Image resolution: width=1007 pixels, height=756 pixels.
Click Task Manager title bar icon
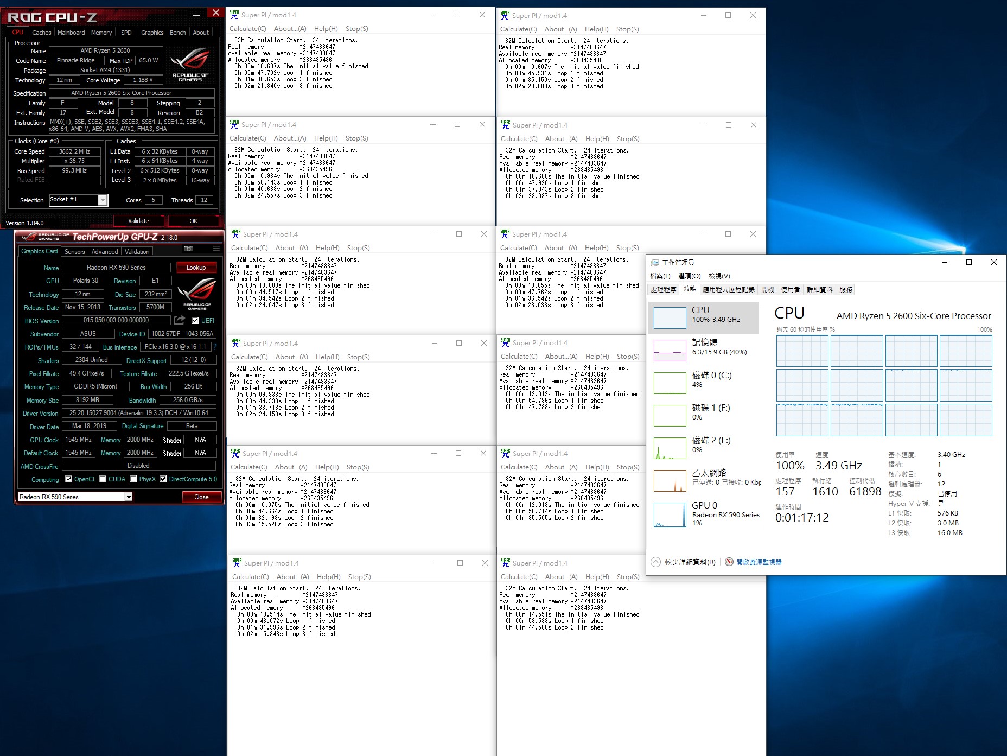(x=654, y=262)
